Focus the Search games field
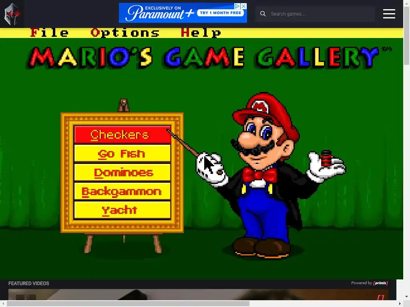410x307 pixels. click(x=315, y=14)
